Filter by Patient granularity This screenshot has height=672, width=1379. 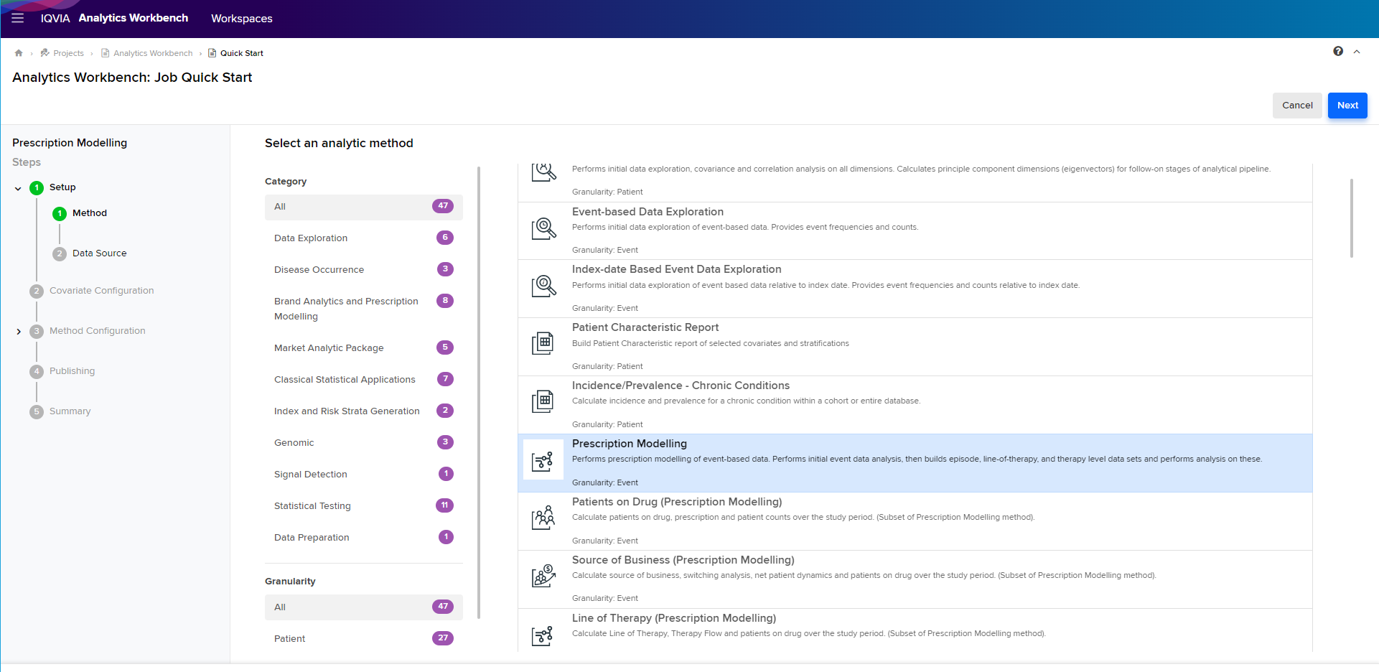coord(364,639)
